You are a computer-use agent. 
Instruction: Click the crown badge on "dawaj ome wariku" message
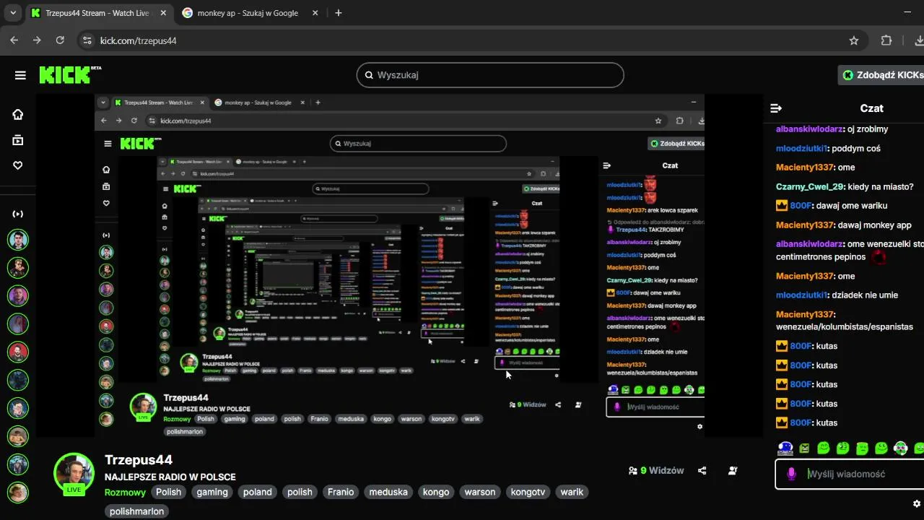click(782, 206)
